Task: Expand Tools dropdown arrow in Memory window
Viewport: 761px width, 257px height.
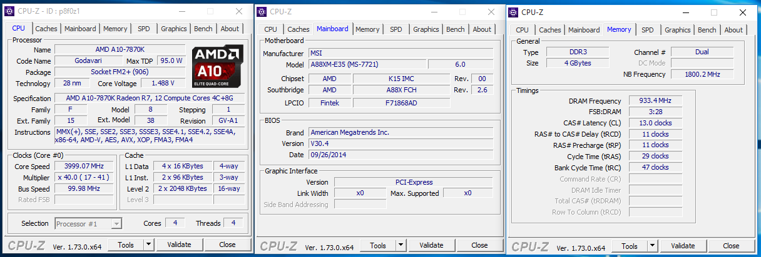Action: pyautogui.click(x=653, y=246)
